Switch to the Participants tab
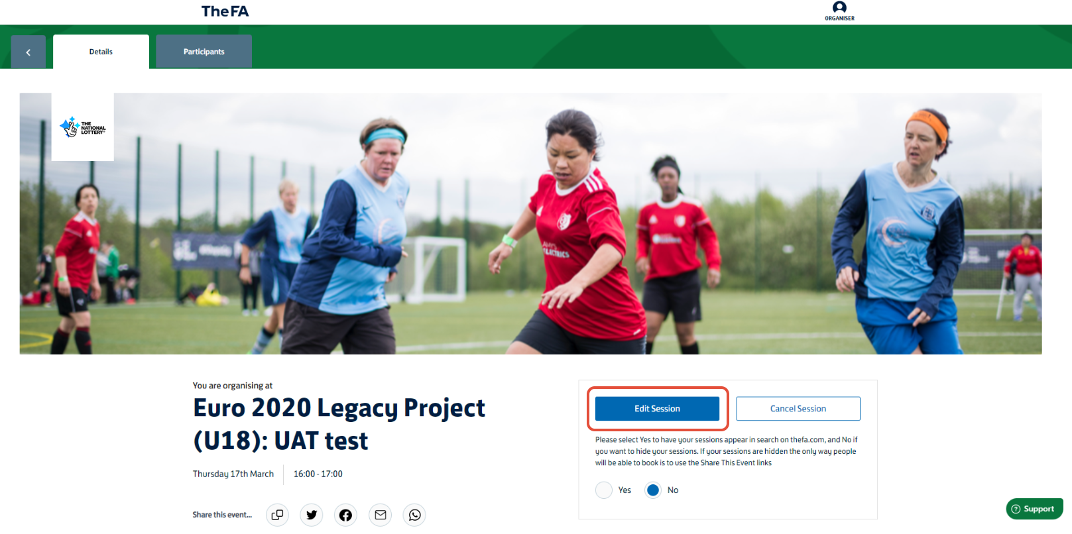 click(204, 52)
